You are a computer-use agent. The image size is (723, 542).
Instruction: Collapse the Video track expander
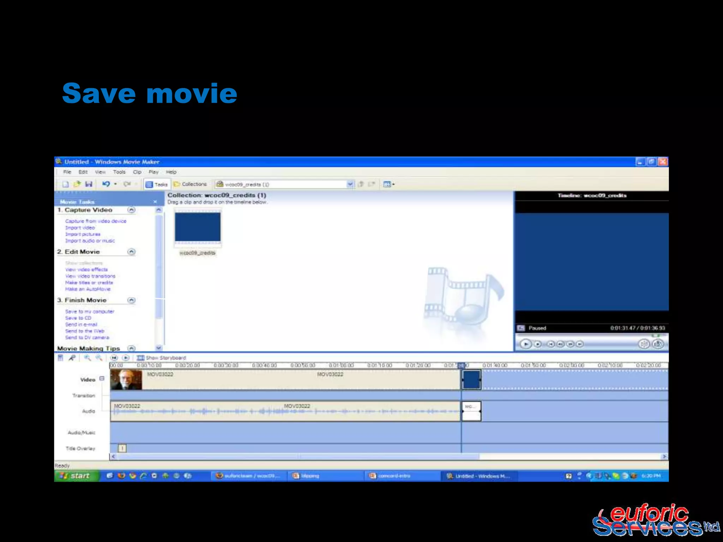(x=102, y=379)
